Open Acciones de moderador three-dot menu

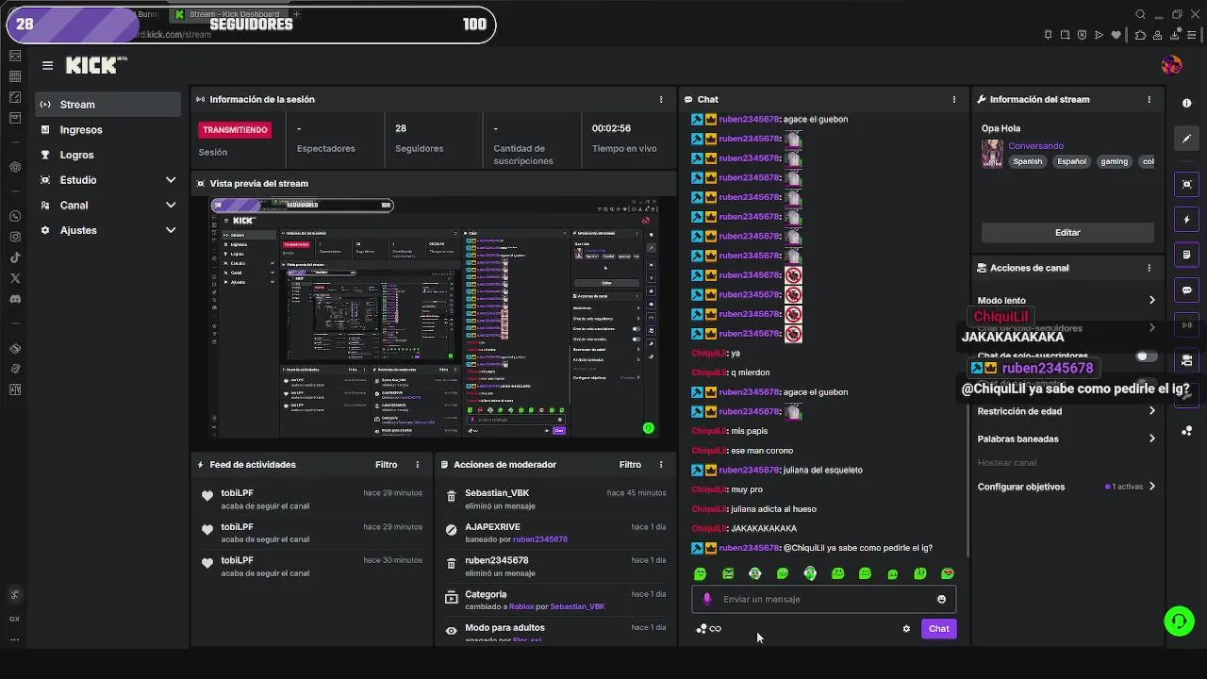661,464
